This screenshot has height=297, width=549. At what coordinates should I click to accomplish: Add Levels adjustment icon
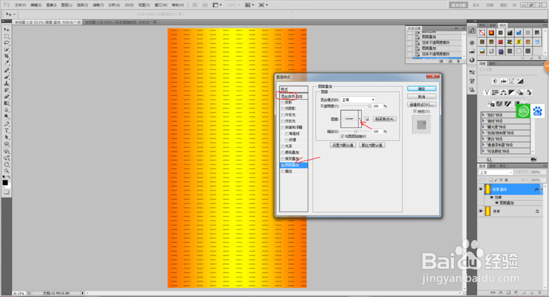coord(503,81)
